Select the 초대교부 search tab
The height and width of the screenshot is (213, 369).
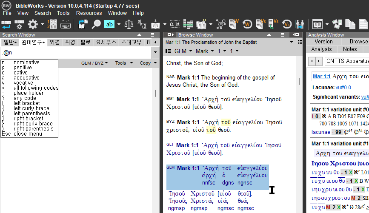click(x=132, y=43)
